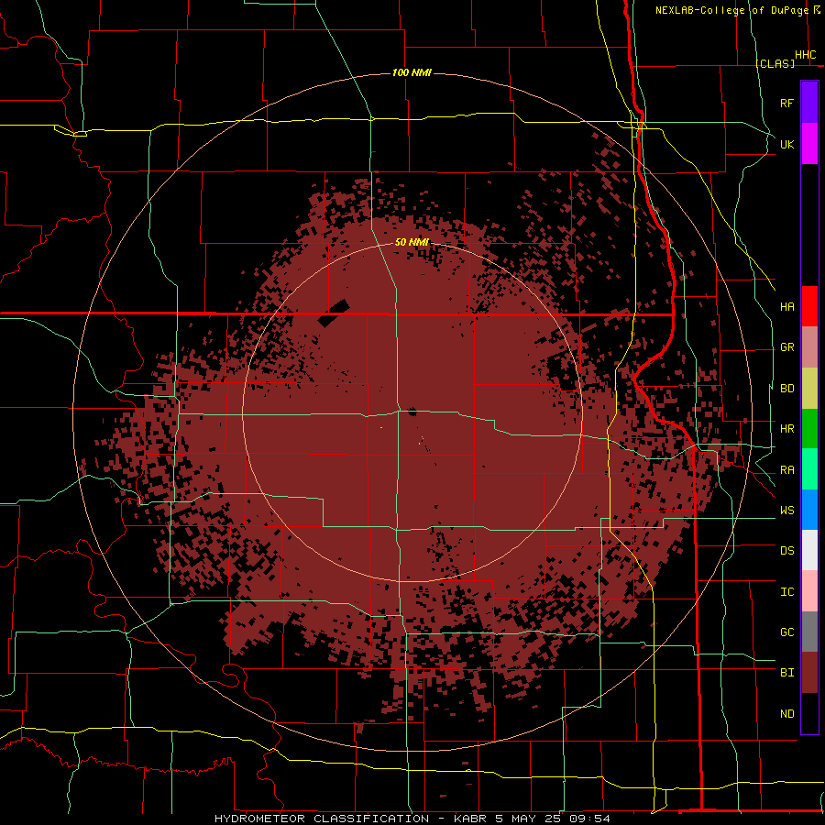Image resolution: width=825 pixels, height=825 pixels.
Task: Click the RA legend label
Action: coord(786,470)
